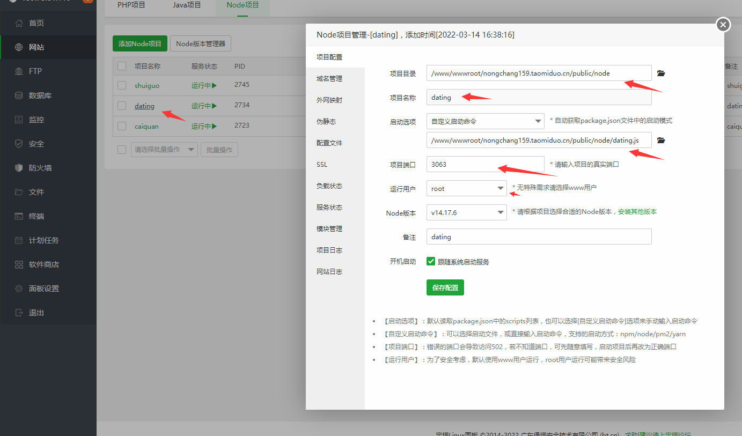Click the 终端 terminal icon in sidebar
The width and height of the screenshot is (742, 436).
[19, 216]
